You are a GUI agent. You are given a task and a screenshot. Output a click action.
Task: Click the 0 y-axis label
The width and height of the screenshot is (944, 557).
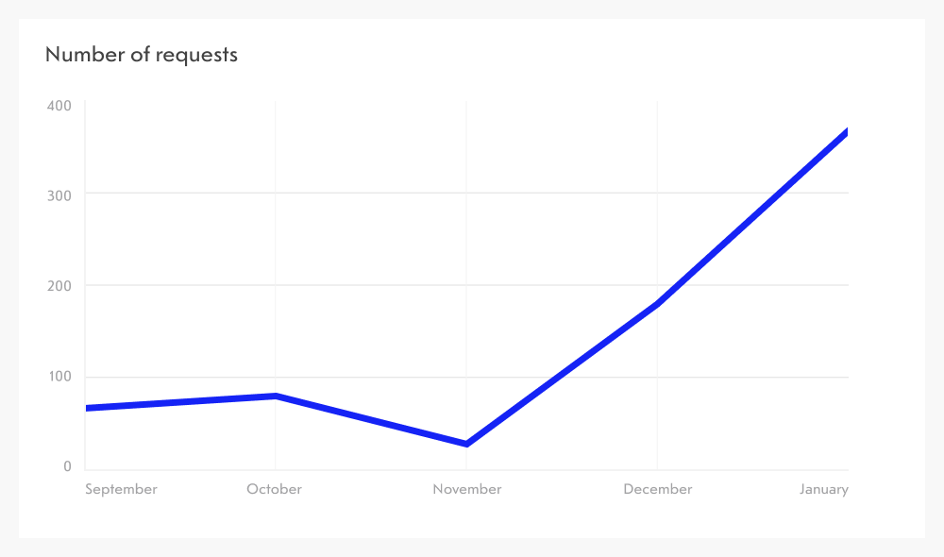[x=67, y=467]
